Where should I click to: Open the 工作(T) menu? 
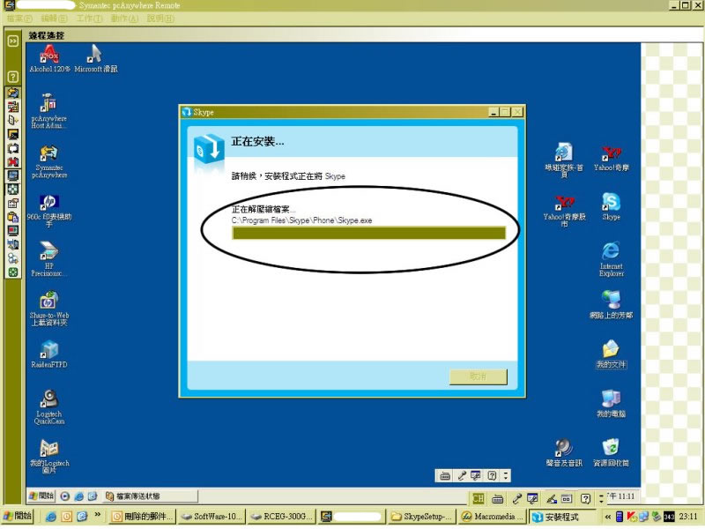click(90, 19)
